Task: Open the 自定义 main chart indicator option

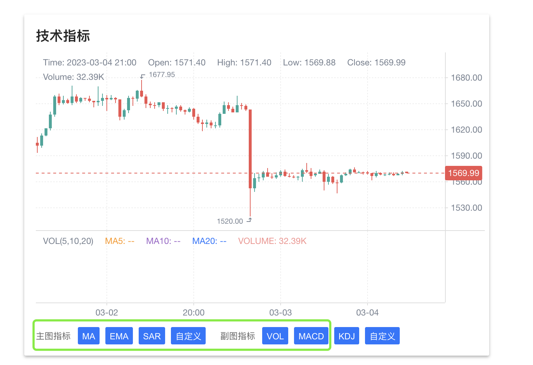Action: click(188, 336)
